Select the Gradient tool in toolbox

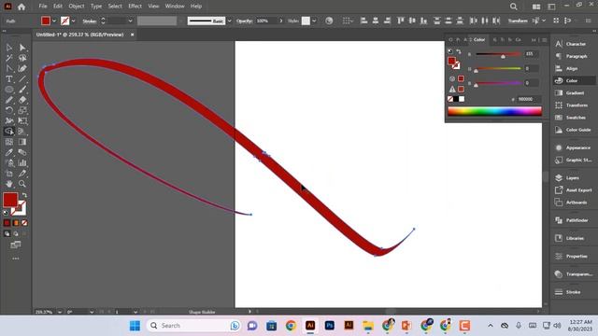tap(22, 142)
